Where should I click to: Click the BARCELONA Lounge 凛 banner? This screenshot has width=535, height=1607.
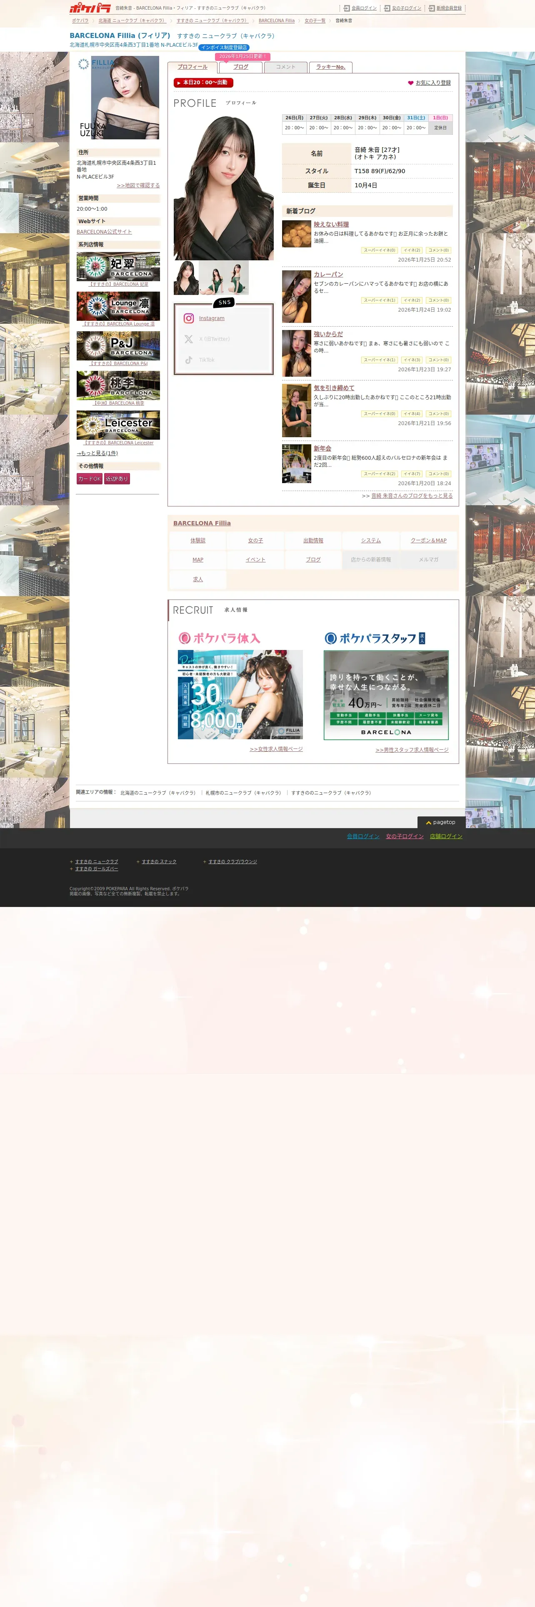(118, 306)
